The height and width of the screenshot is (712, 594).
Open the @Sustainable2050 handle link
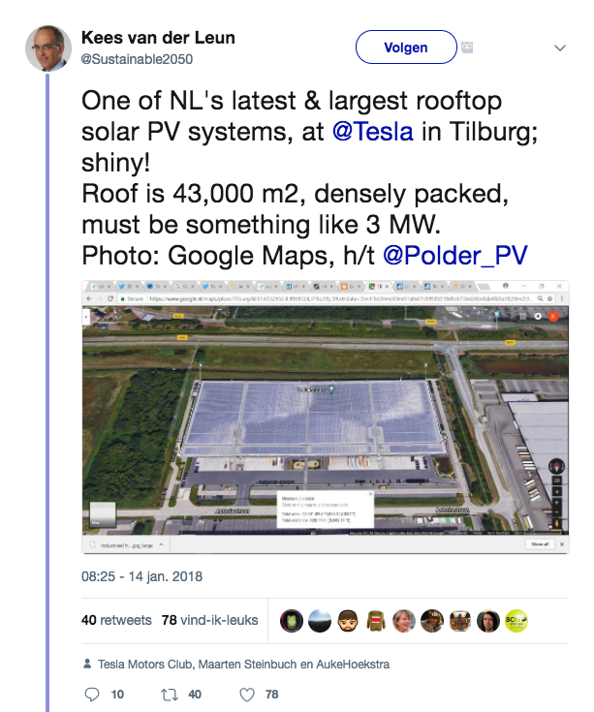[137, 59]
